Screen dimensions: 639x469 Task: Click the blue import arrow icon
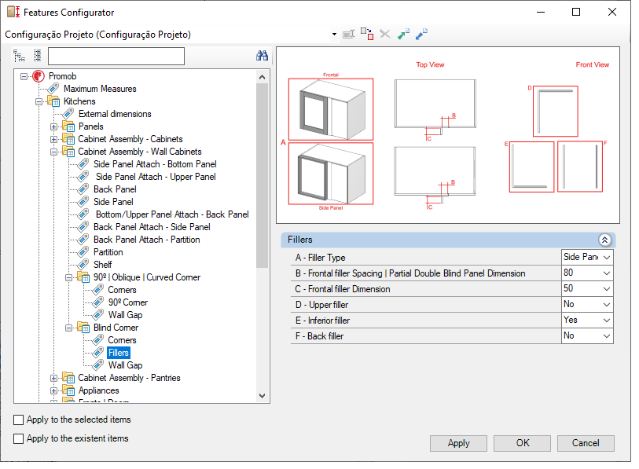421,35
